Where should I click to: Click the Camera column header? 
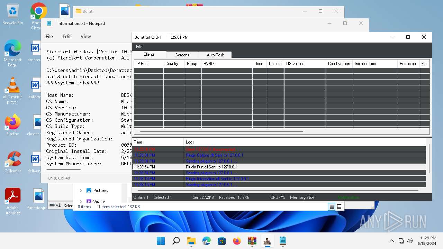(x=275, y=64)
